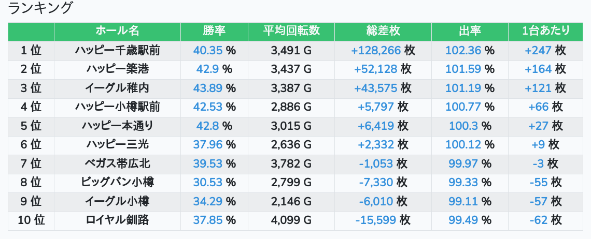Screen dimensions: 591x239
Task: Click the 出率 column header
Action: [470, 31]
